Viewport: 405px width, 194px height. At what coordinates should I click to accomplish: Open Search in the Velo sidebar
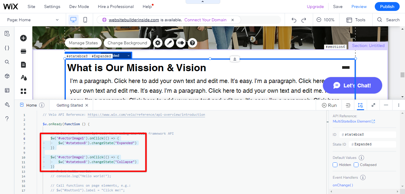pyautogui.click(x=7, y=62)
